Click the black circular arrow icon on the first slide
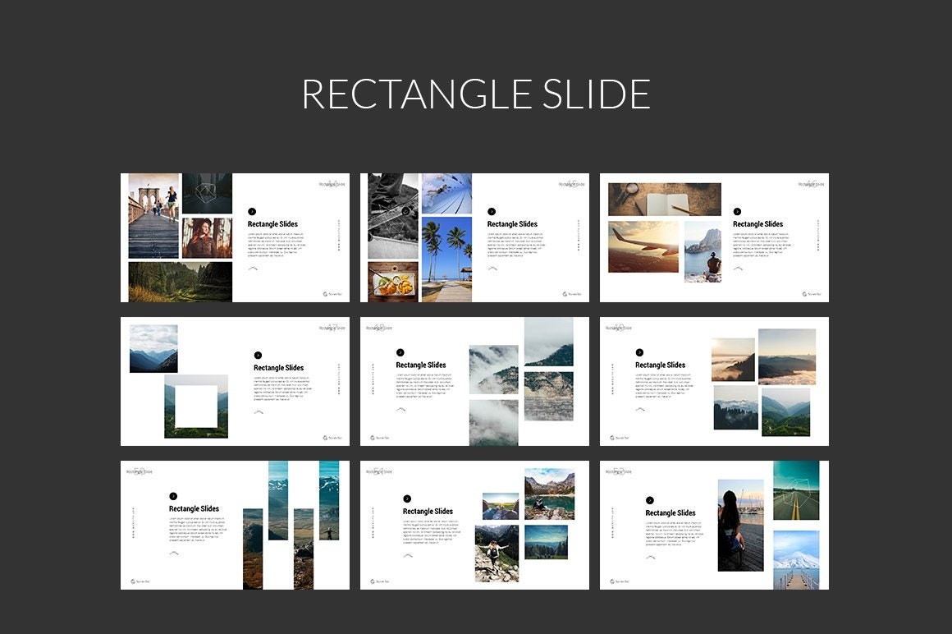This screenshot has width=952, height=634. tap(252, 211)
